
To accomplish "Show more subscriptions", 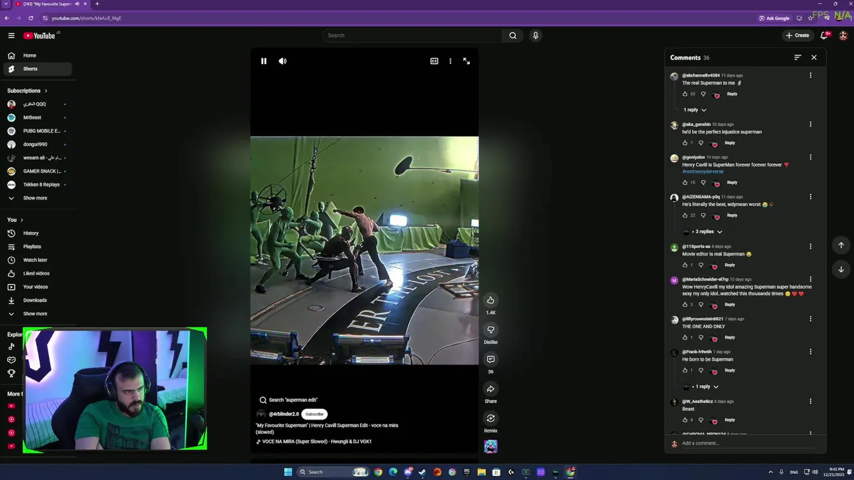I will pyautogui.click(x=37, y=198).
